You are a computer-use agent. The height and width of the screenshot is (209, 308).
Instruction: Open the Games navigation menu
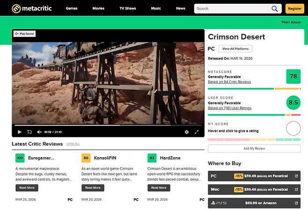click(72, 8)
